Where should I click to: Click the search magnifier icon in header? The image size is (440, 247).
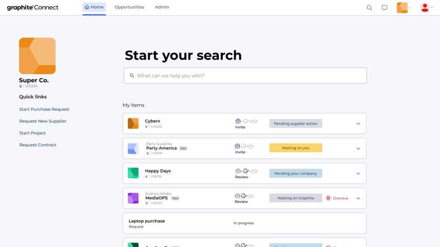point(370,8)
